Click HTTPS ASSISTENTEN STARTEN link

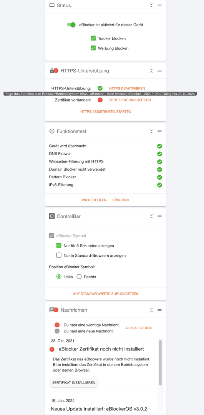tap(106, 112)
